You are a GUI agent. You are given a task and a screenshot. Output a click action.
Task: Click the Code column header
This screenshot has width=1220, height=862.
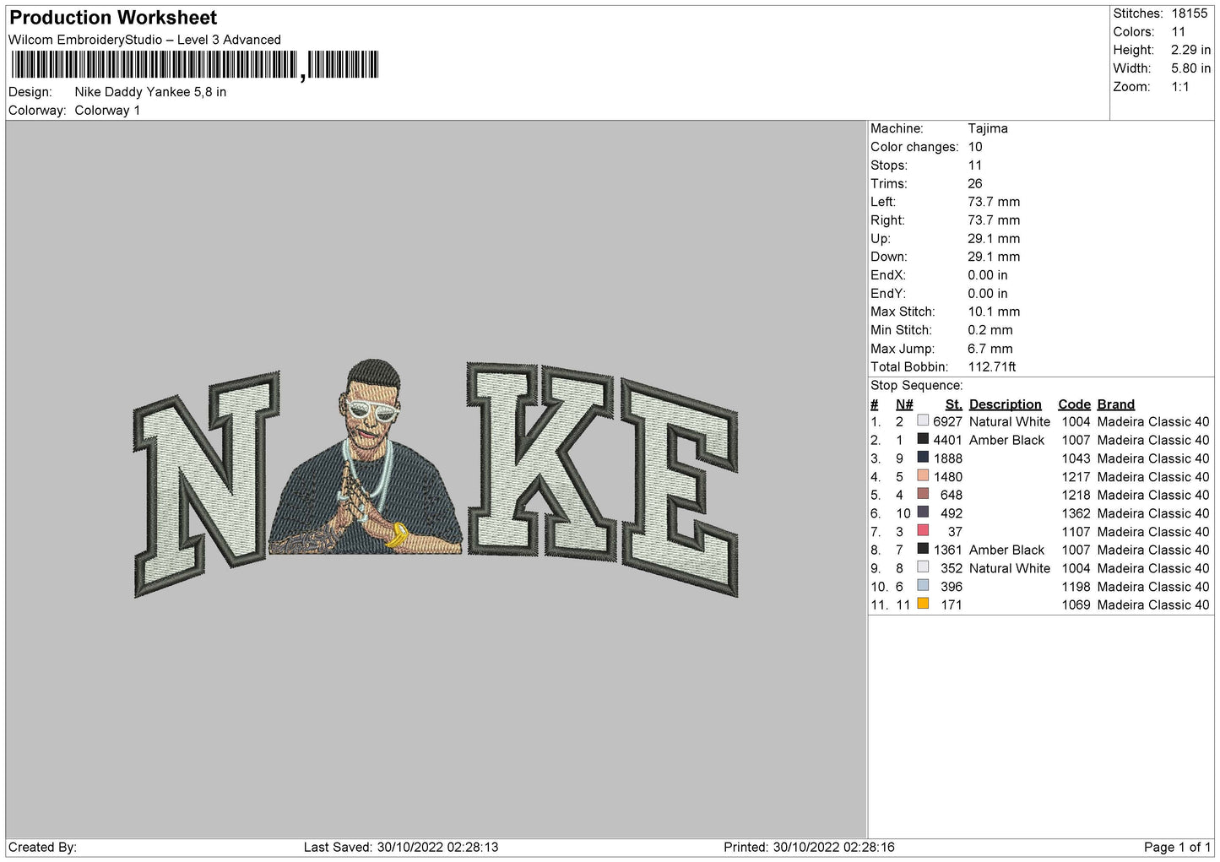pos(1074,404)
